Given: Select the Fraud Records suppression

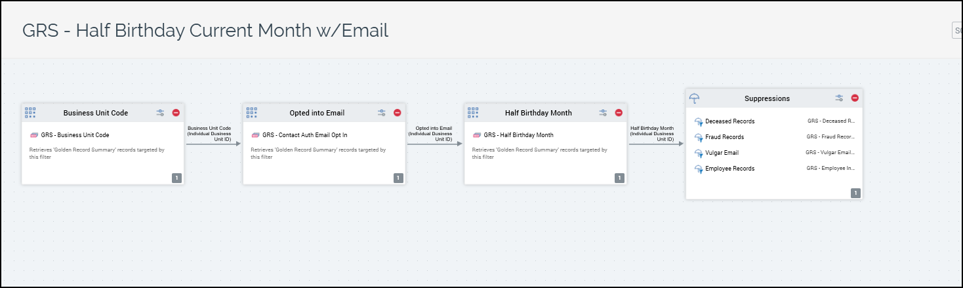Looking at the screenshot, I should (x=724, y=137).
